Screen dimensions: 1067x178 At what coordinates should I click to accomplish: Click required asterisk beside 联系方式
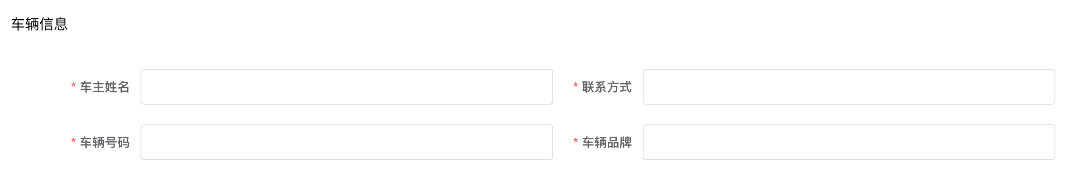click(x=576, y=85)
